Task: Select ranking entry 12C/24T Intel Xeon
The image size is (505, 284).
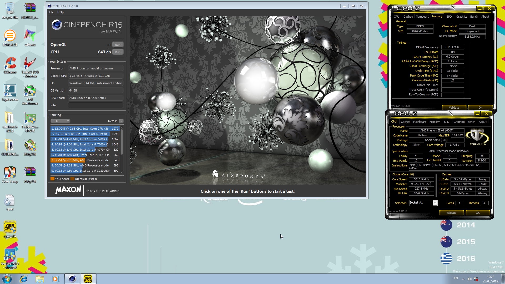Action: coord(85,129)
